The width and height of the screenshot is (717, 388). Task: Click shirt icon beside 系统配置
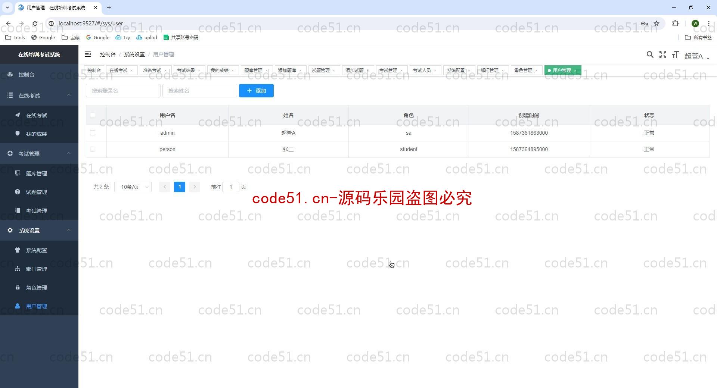[18, 250]
